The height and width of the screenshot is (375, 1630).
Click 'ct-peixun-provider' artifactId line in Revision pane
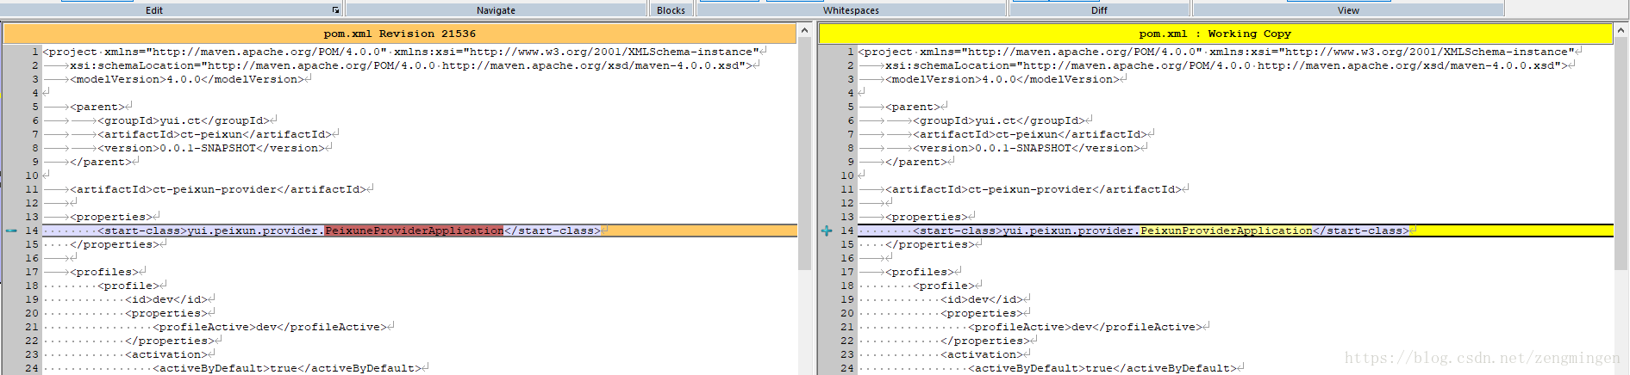[218, 189]
